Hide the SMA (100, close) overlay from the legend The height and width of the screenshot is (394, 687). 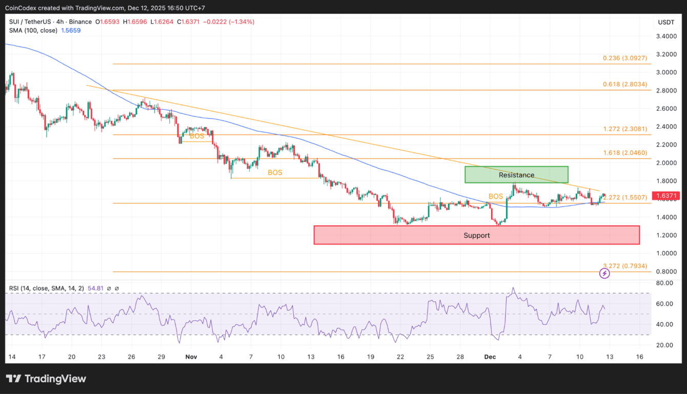[x=33, y=30]
